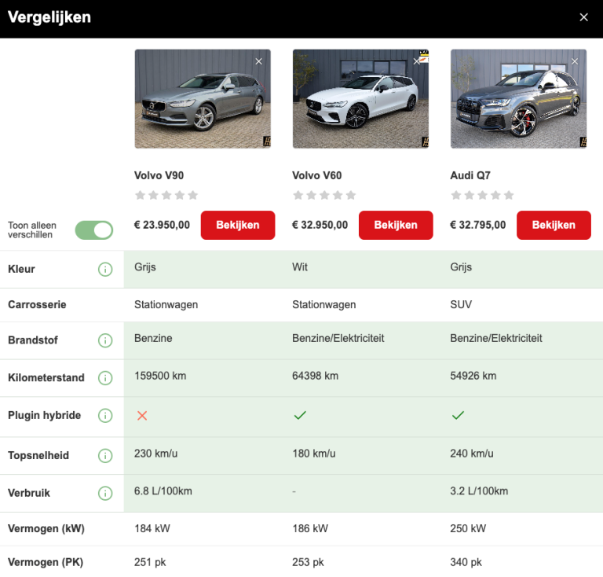Remove Volvo V90 from comparison
Screen dimensions: 603x577
point(259,61)
